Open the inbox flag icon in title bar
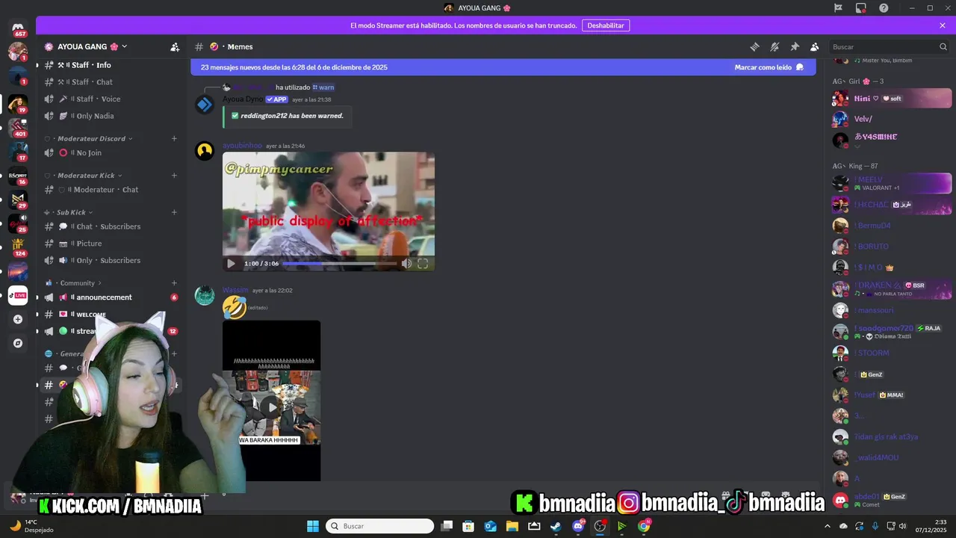Viewport: 956px width, 538px height. pyautogui.click(x=839, y=7)
